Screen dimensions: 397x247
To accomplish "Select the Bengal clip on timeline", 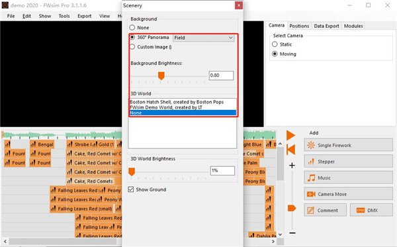I will (42, 144).
